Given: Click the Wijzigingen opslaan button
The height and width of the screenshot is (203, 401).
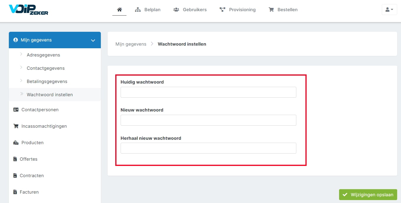Looking at the screenshot, I should [x=368, y=195].
